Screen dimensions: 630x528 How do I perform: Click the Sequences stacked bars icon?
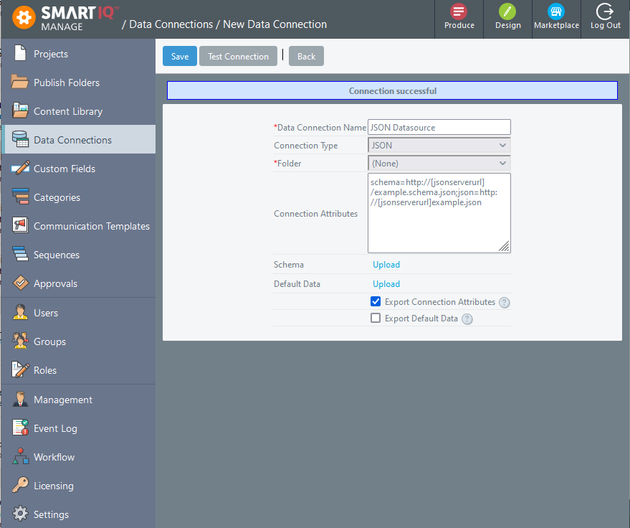click(20, 254)
